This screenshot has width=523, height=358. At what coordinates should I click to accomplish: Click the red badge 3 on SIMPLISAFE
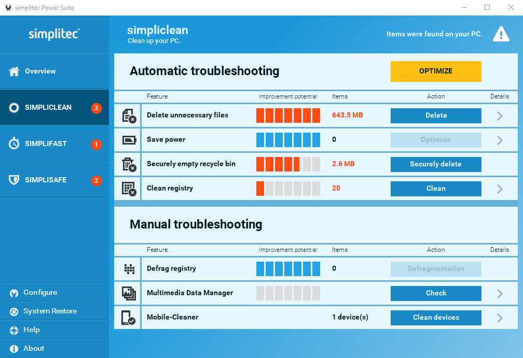97,180
